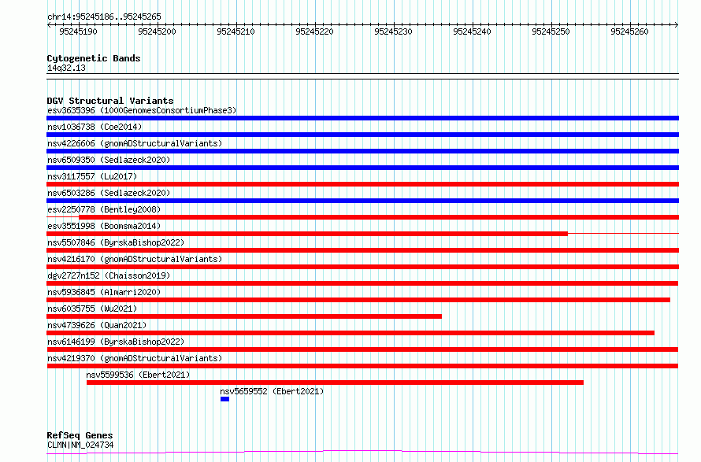Viewport: 701px width, 462px height.
Task: Click the DGV Structural Variants track title
Action: click(110, 101)
